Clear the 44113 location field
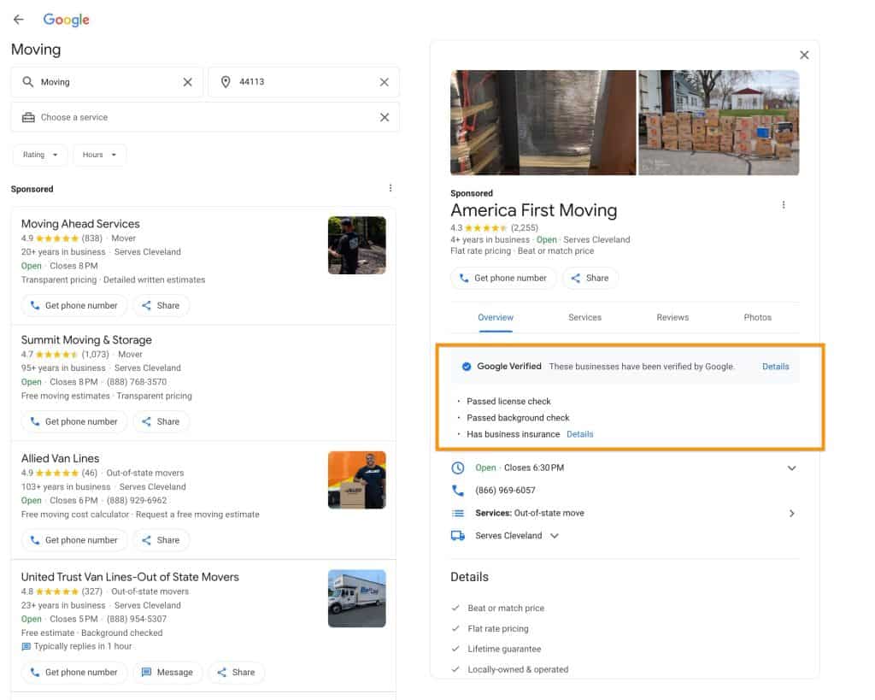 click(x=384, y=82)
